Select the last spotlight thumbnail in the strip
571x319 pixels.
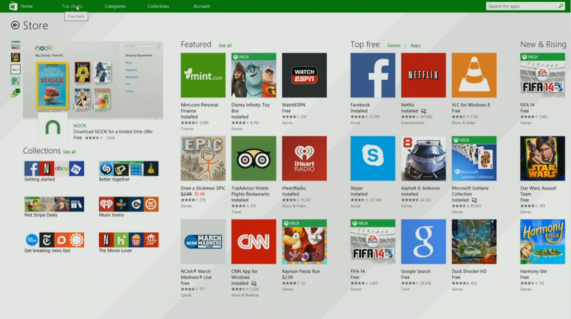point(15,93)
